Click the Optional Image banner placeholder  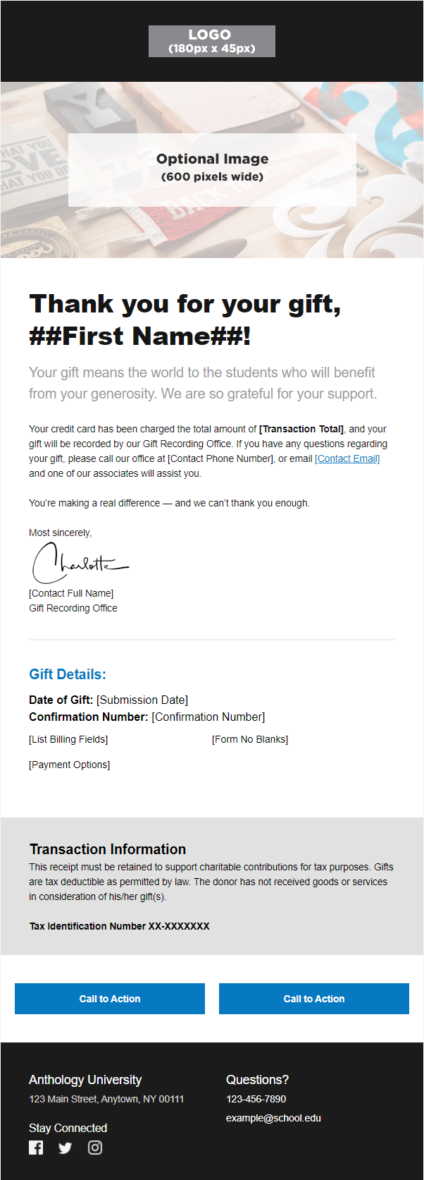pyautogui.click(x=212, y=170)
